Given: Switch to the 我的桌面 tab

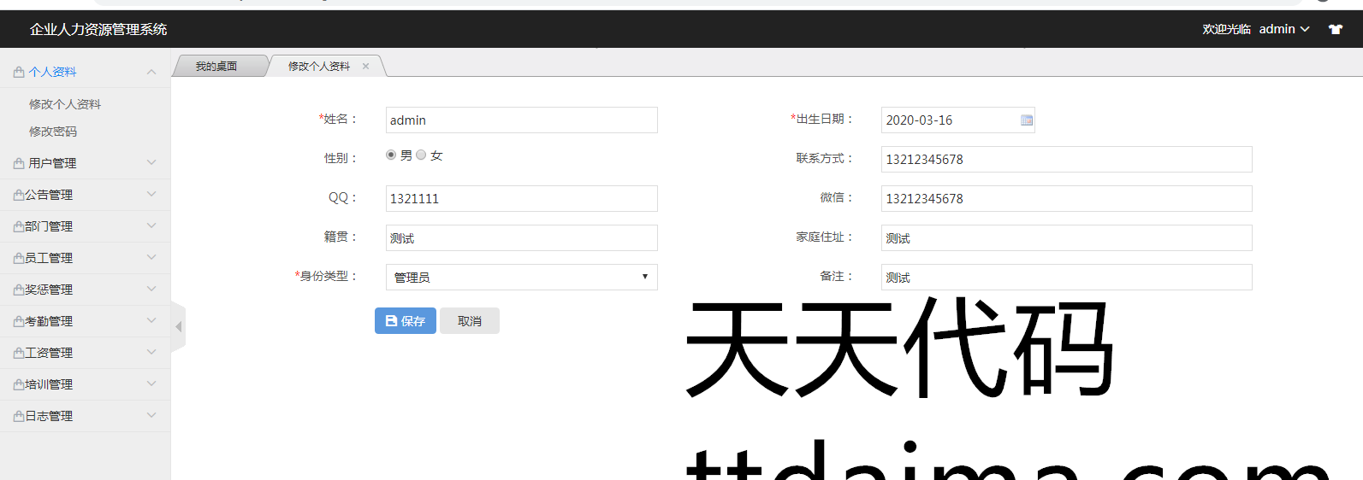Looking at the screenshot, I should point(216,66).
